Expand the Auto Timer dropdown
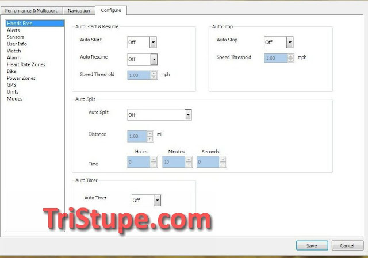Screen dimensions: 368x258 (146, 201)
